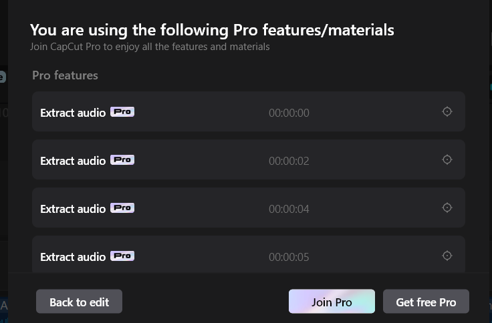Go back using Back to edit button

pyautogui.click(x=79, y=302)
